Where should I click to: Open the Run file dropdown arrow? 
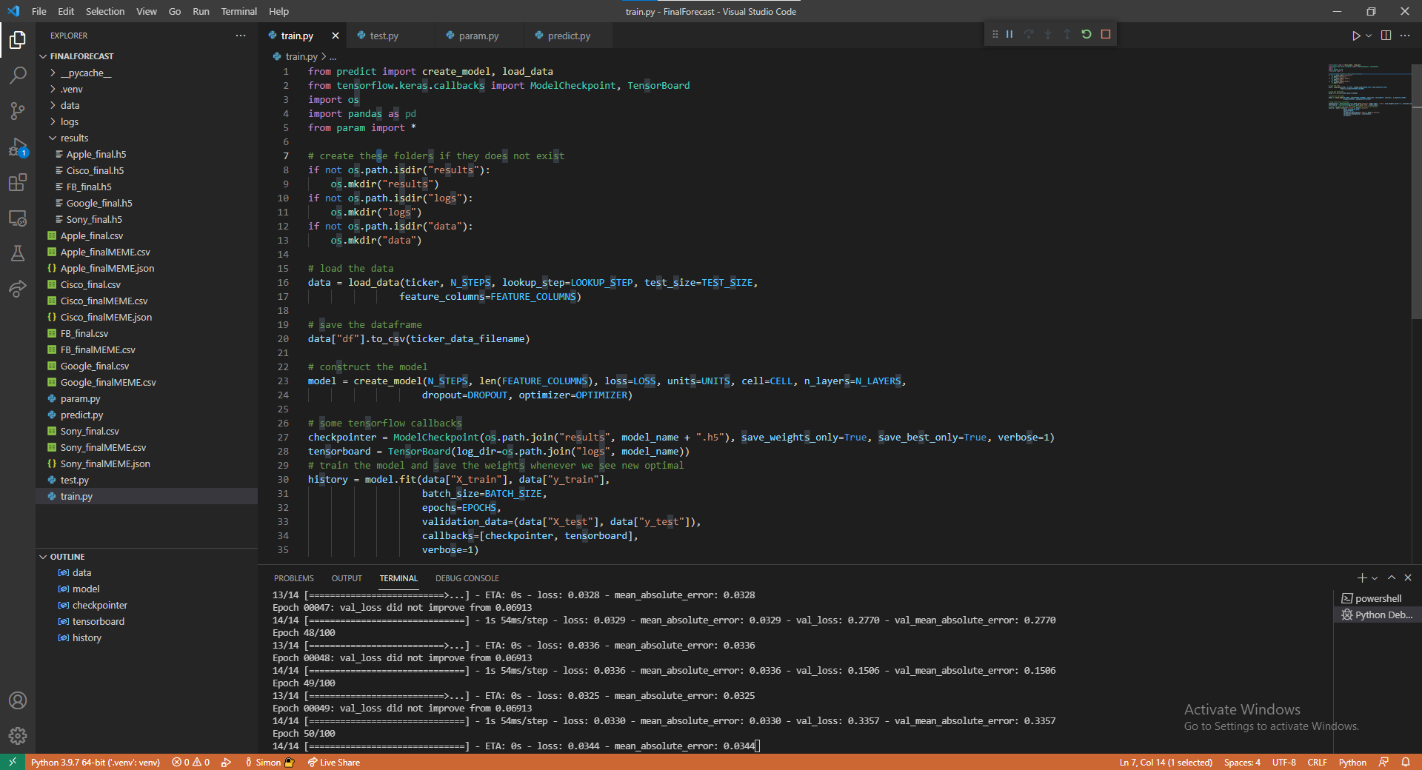(1369, 36)
